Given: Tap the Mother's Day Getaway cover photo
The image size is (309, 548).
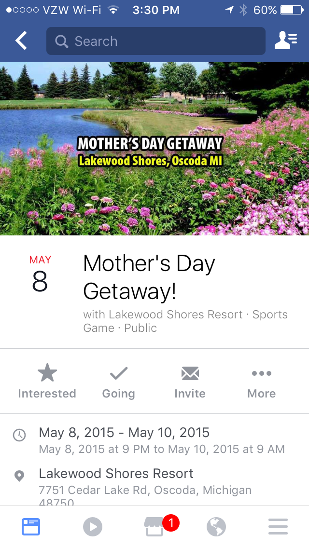Looking at the screenshot, I should (x=154, y=149).
